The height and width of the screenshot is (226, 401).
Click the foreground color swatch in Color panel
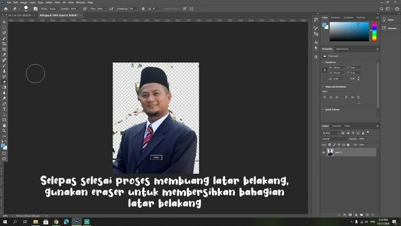tap(325, 25)
